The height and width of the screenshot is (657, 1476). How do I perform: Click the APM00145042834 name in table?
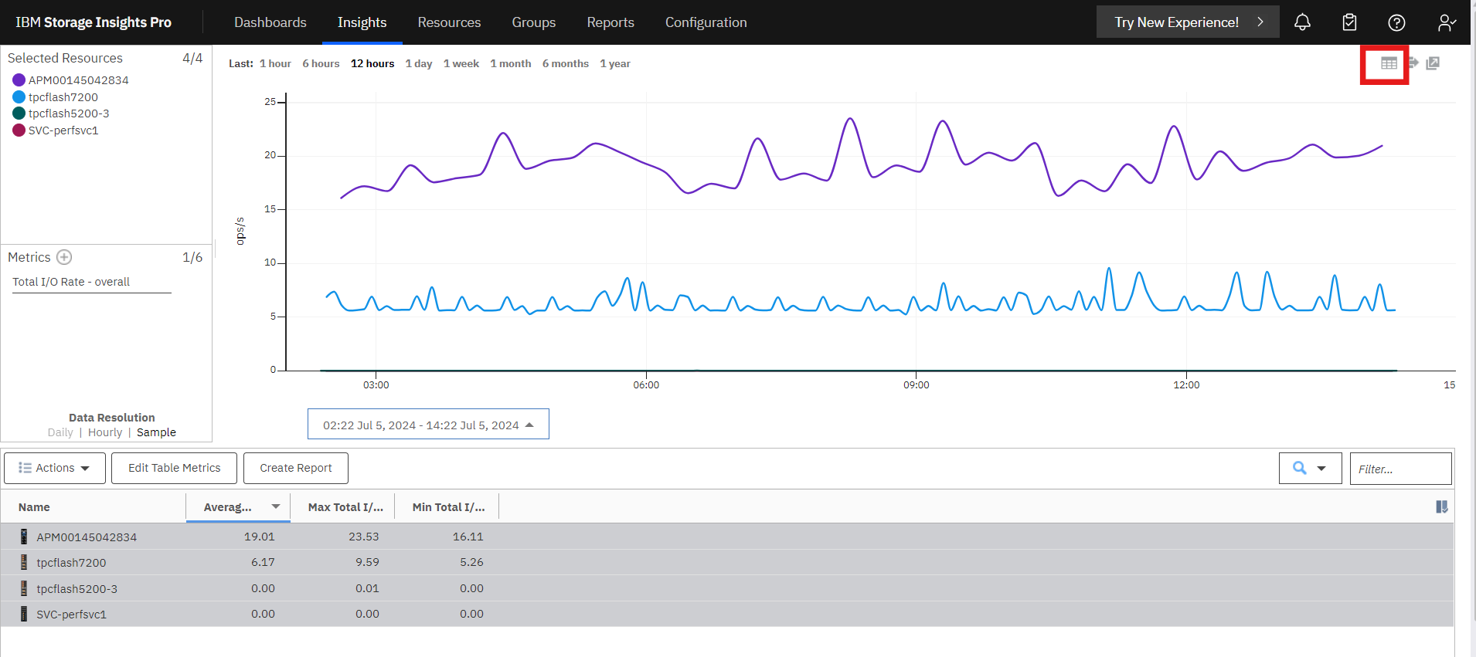click(87, 537)
